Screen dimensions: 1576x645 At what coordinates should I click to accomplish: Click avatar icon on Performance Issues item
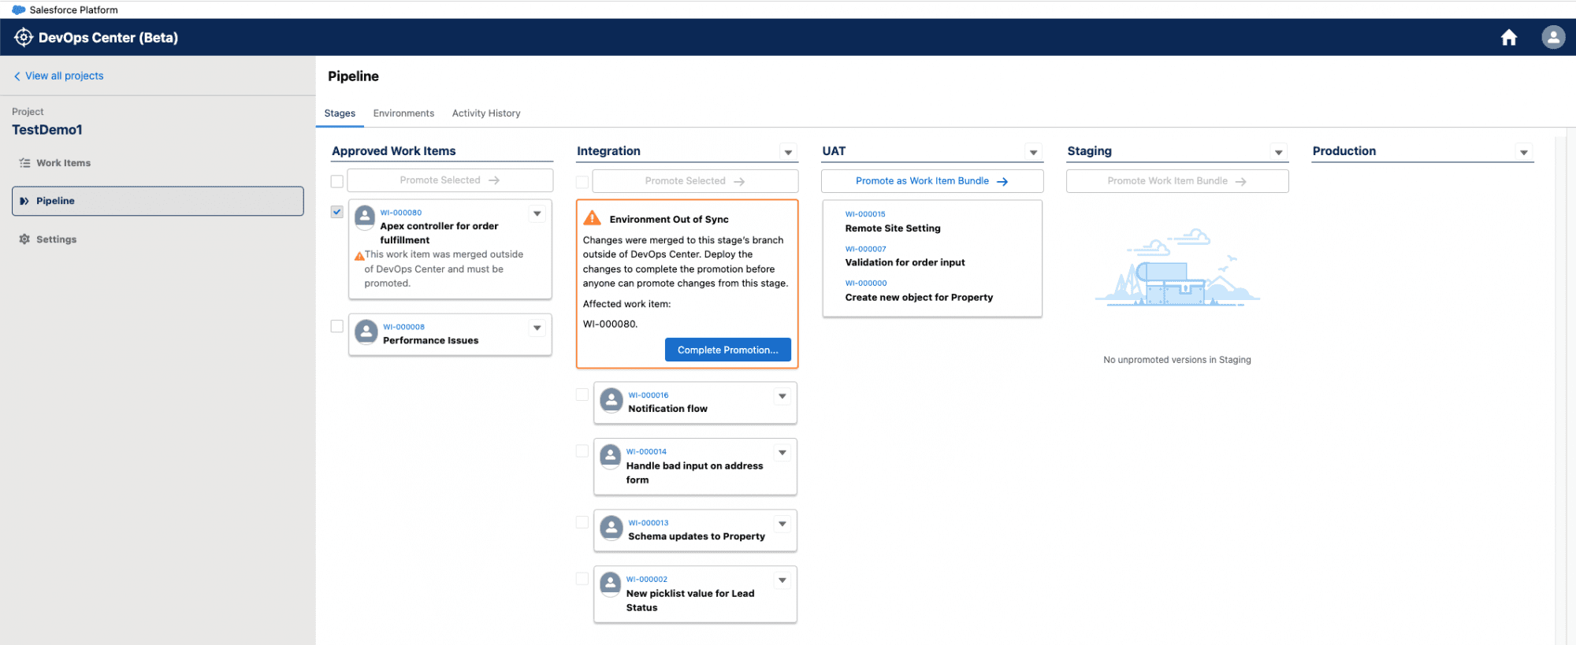(x=366, y=332)
